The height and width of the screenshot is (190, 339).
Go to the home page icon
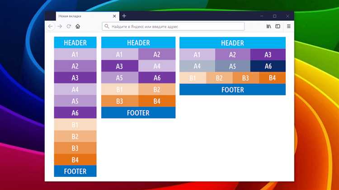coord(78,27)
